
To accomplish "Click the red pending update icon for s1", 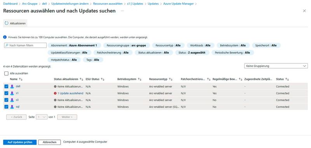I will [55, 93].
